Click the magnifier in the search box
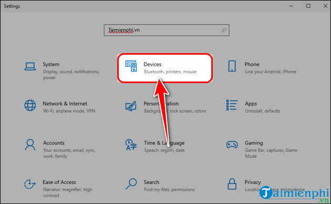The width and height of the screenshot is (331, 204). point(224,30)
